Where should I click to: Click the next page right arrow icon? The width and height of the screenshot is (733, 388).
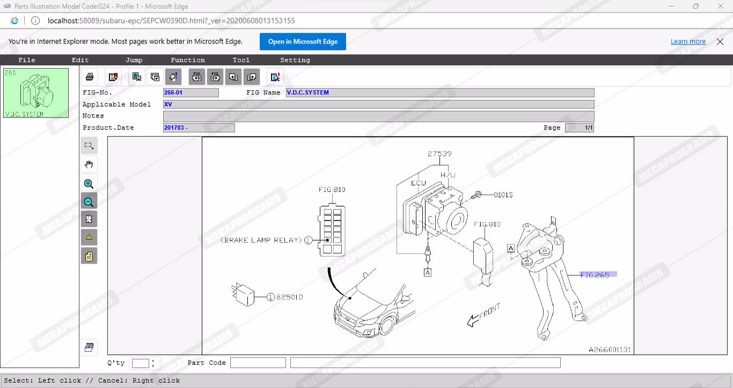[252, 77]
